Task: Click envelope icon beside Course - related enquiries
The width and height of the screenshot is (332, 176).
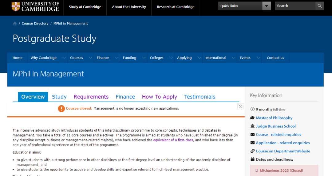Action: (252, 134)
